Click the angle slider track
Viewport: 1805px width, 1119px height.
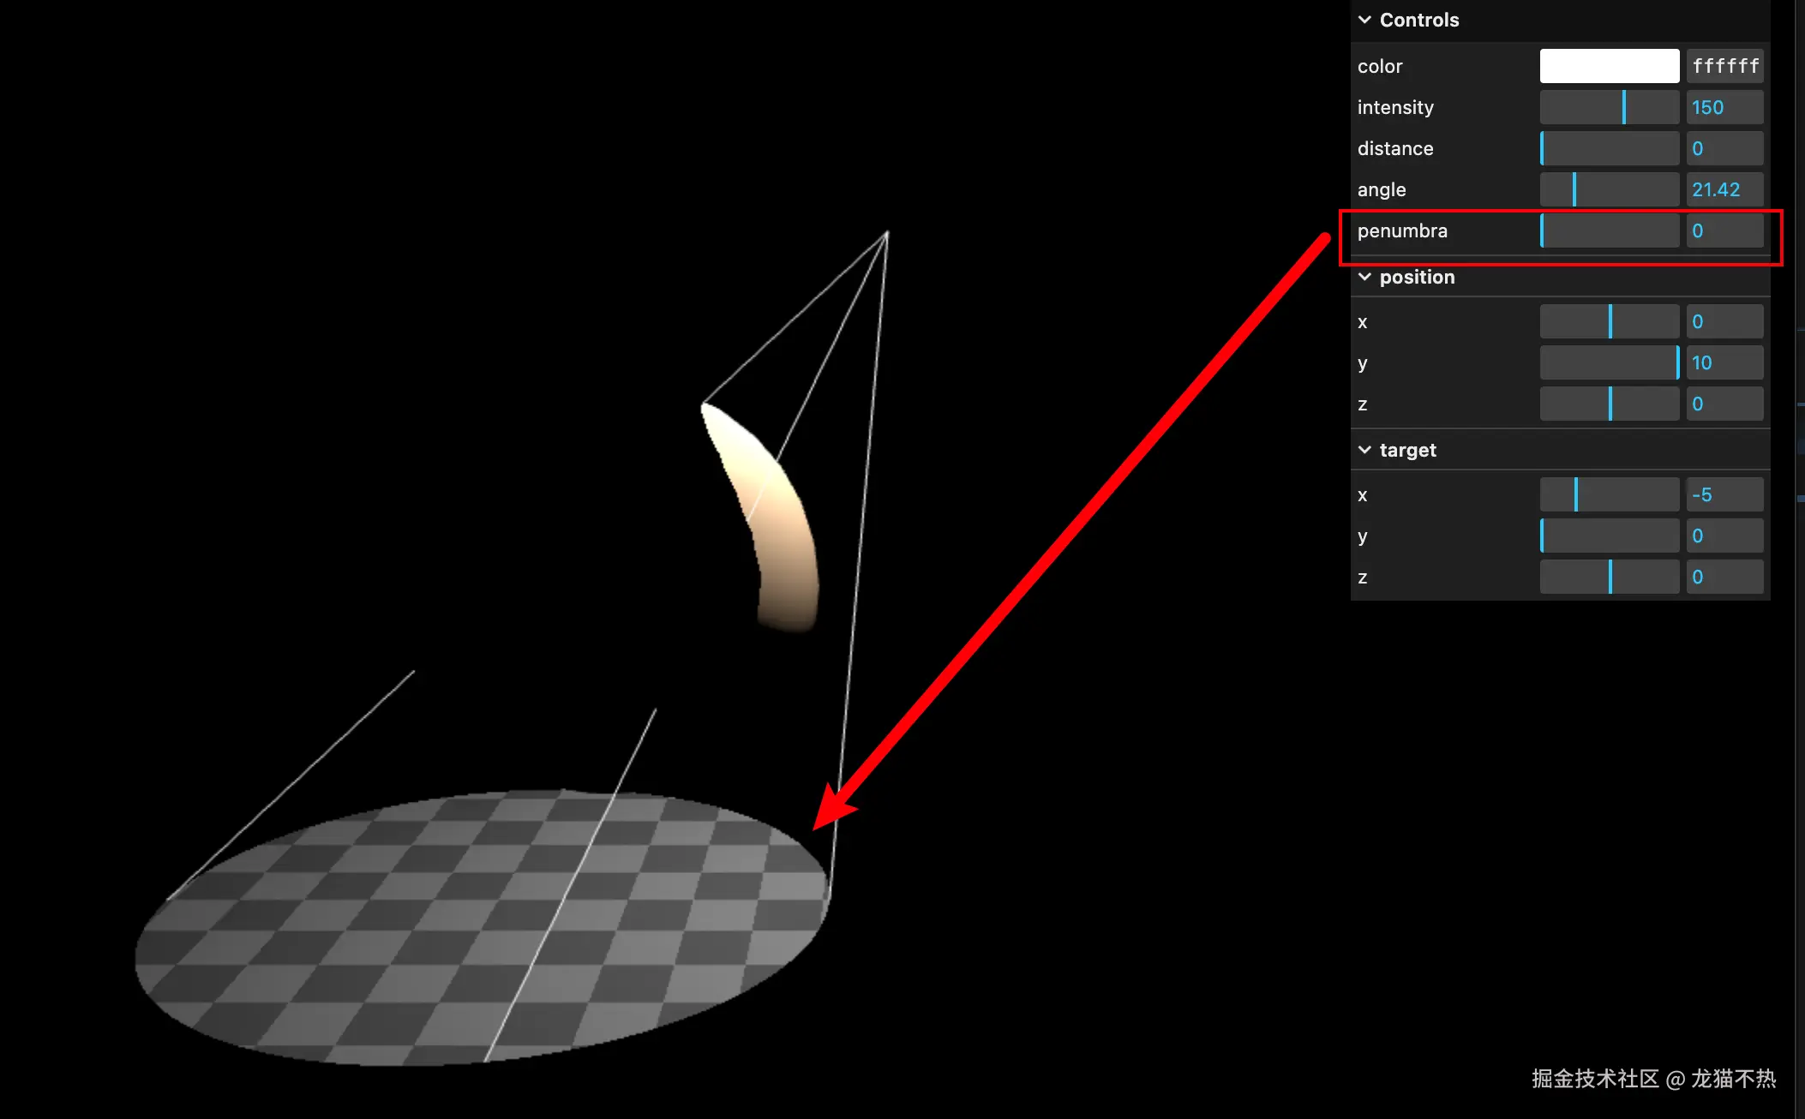pos(1609,189)
